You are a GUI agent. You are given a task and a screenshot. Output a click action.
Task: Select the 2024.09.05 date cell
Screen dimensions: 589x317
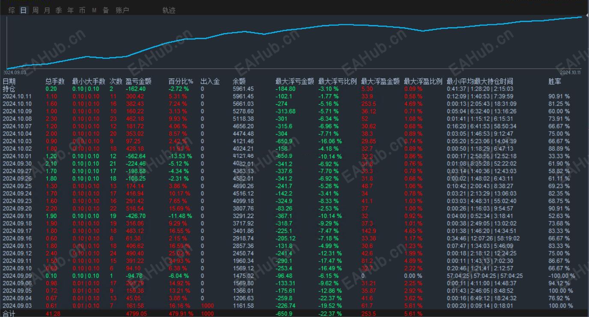pos(17,291)
